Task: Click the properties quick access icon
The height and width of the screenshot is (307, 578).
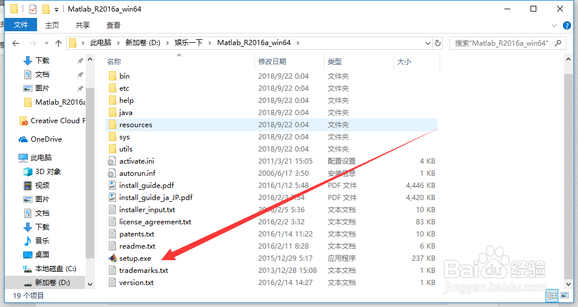Action: 33,9
